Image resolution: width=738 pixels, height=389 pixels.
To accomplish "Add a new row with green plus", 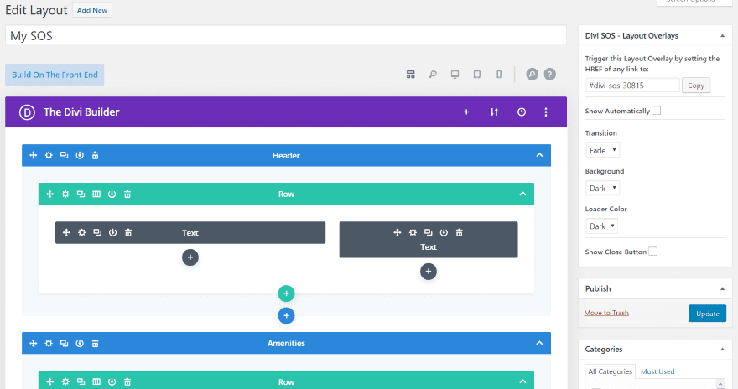I will point(286,293).
